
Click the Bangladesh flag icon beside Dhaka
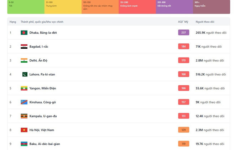pyautogui.click(x=24, y=33)
